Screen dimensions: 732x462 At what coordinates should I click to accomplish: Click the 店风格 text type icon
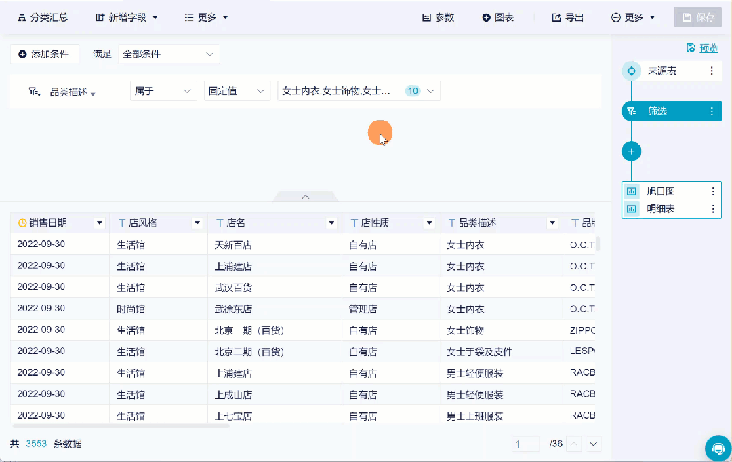pos(122,223)
